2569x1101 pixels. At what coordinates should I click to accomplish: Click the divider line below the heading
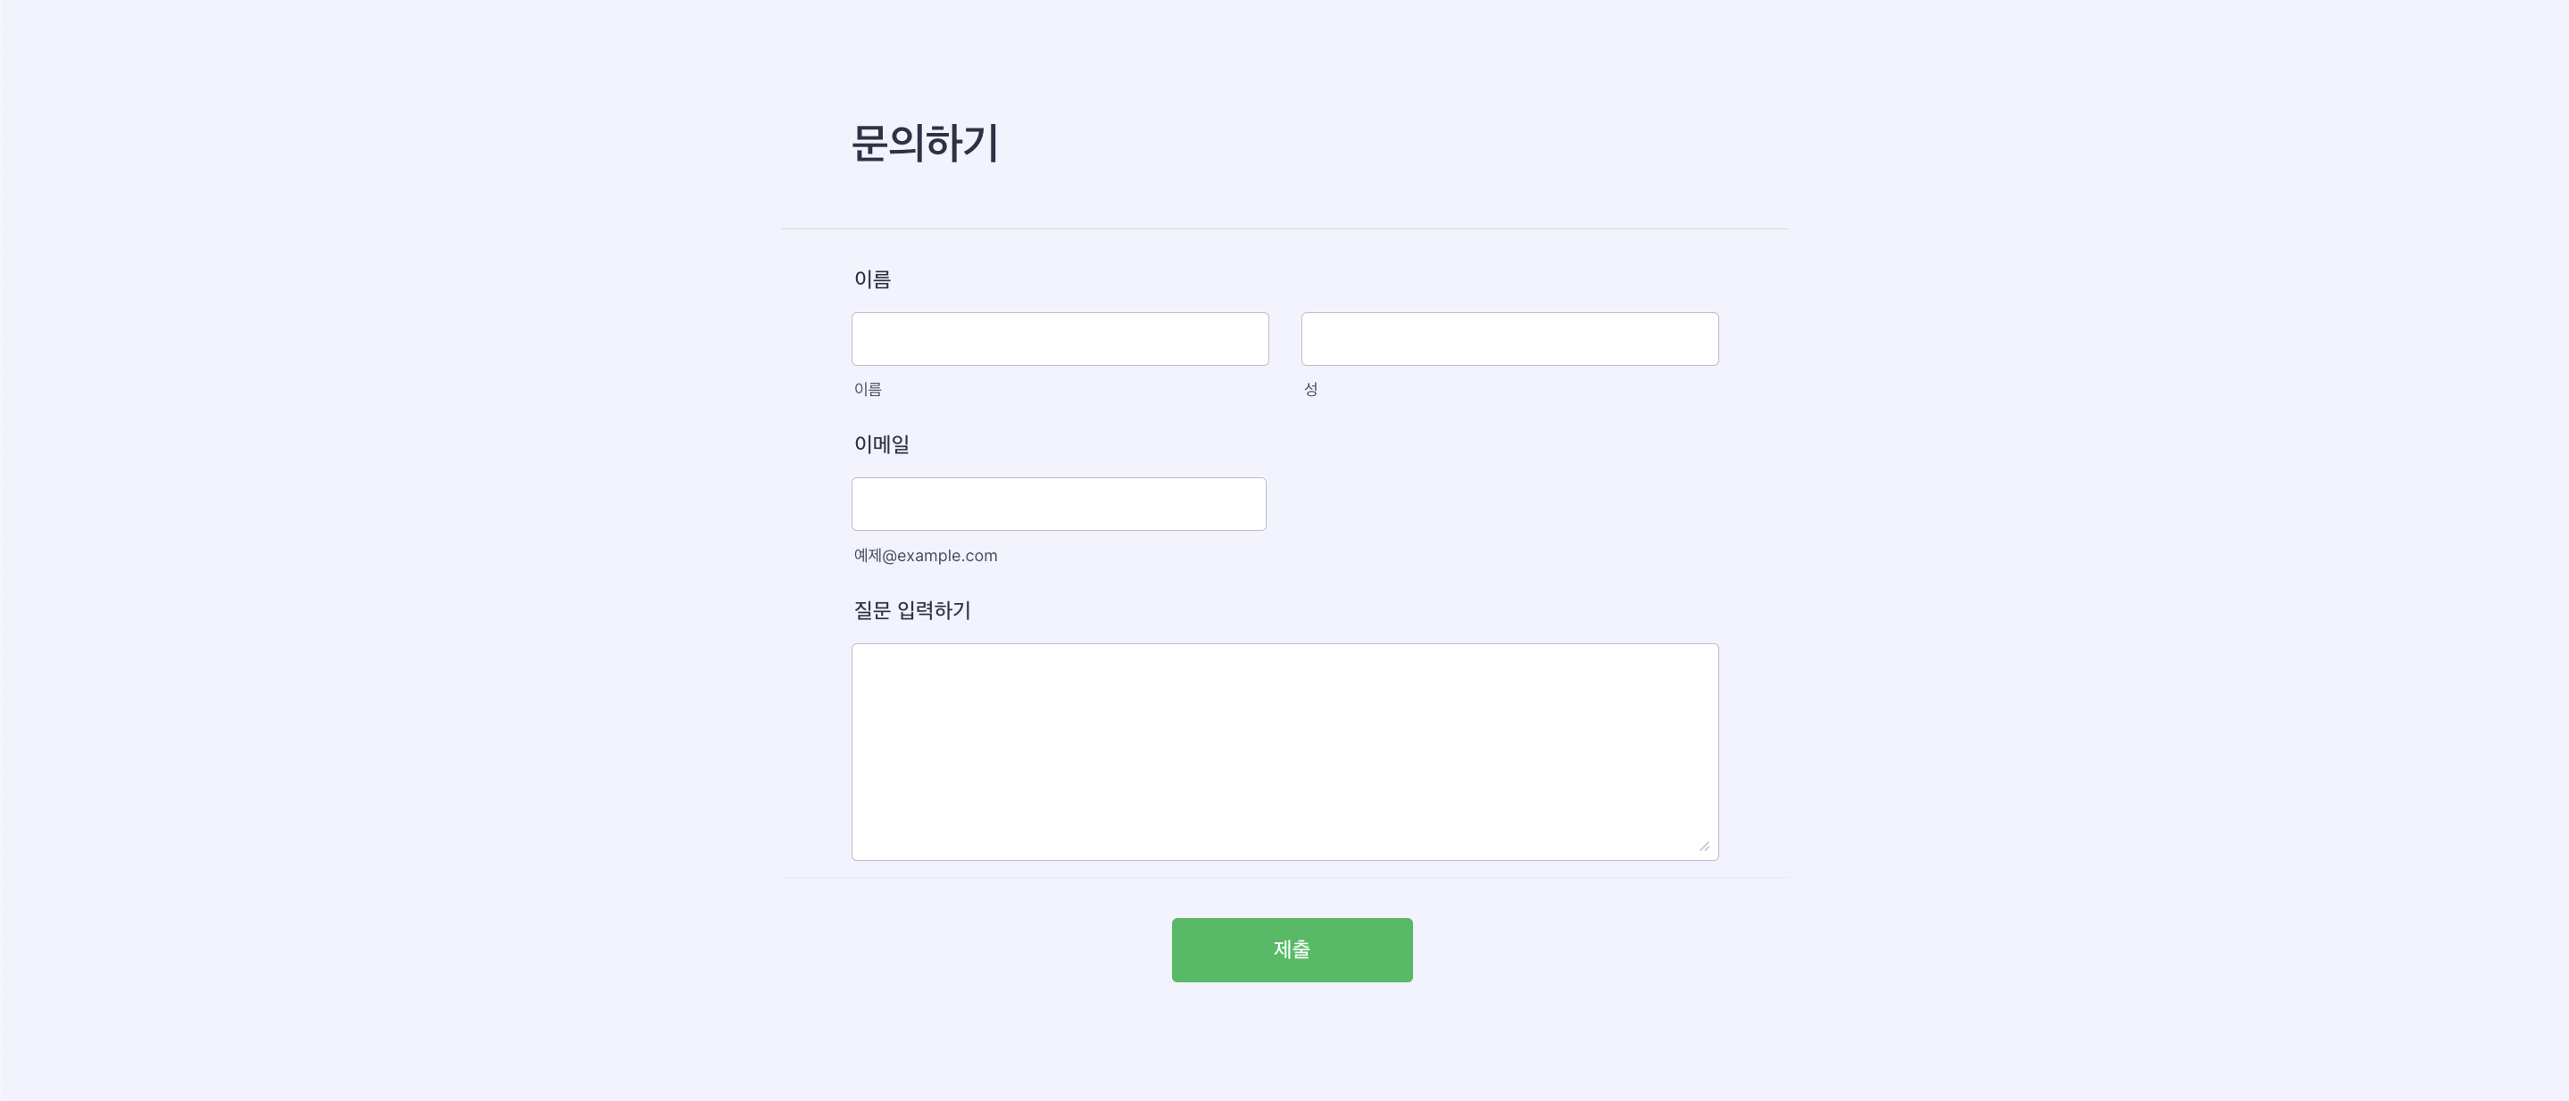(1284, 229)
